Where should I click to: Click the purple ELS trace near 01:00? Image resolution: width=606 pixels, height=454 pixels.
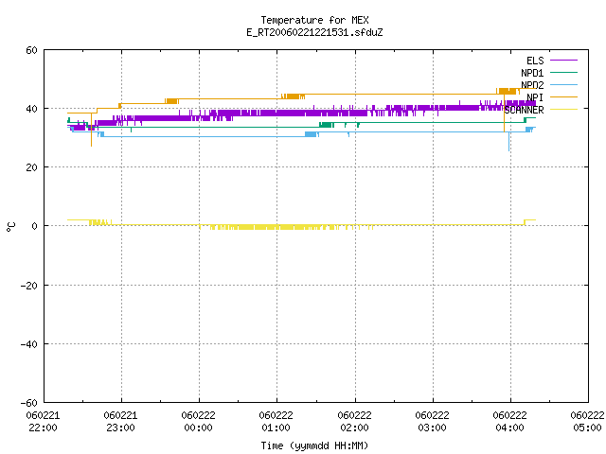[x=276, y=113]
